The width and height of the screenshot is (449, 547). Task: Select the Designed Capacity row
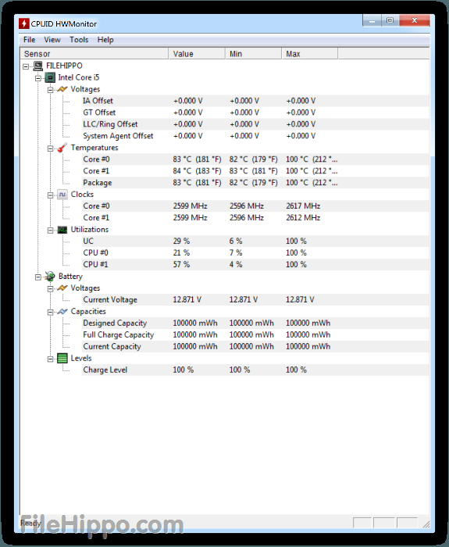255,323
